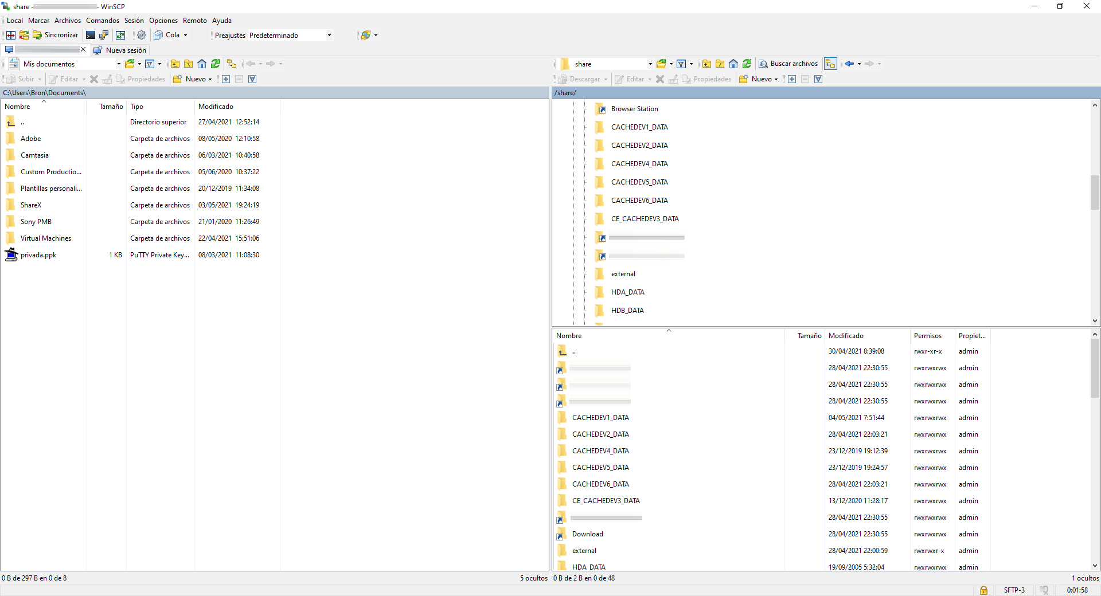Open the Ayuda menu

(222, 21)
